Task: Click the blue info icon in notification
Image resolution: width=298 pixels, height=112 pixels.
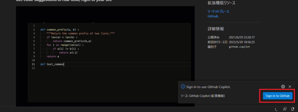Action: pos(183,87)
